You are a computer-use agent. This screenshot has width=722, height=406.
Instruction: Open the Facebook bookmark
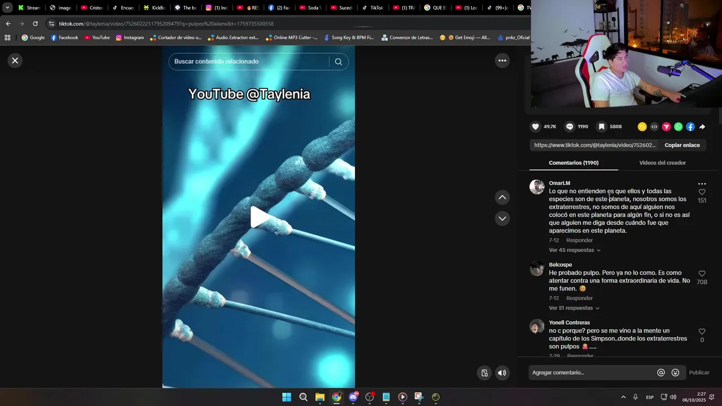pyautogui.click(x=64, y=38)
